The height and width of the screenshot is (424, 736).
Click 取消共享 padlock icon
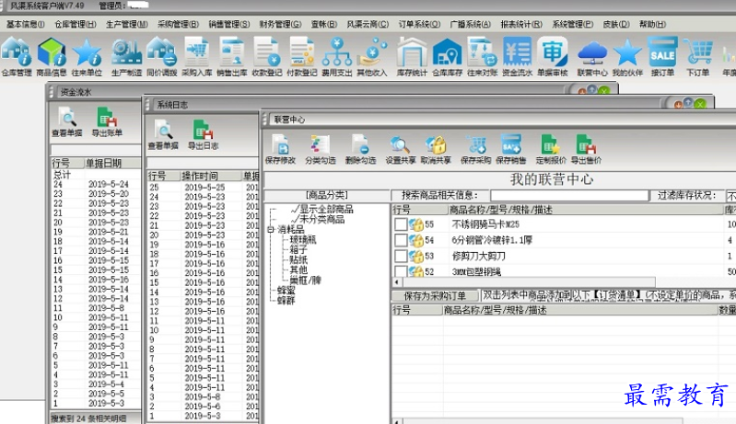click(436, 149)
